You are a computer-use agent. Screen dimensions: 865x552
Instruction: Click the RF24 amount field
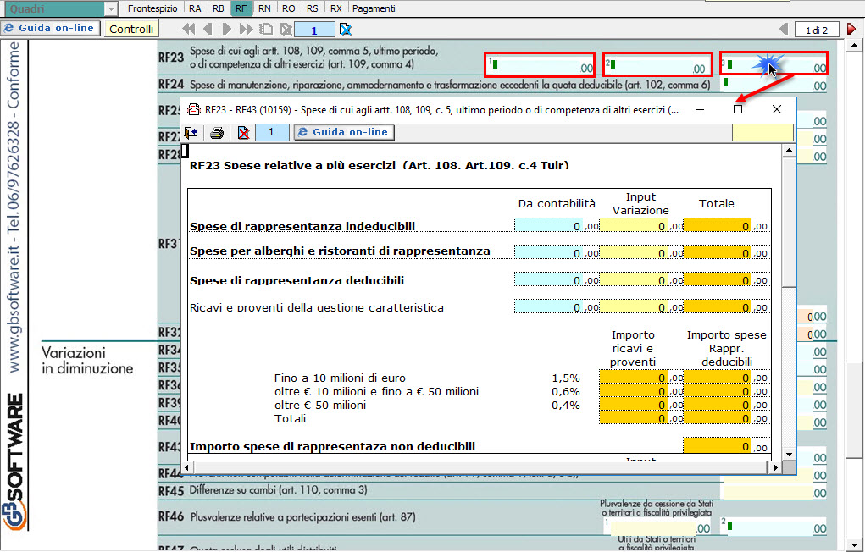coord(774,85)
